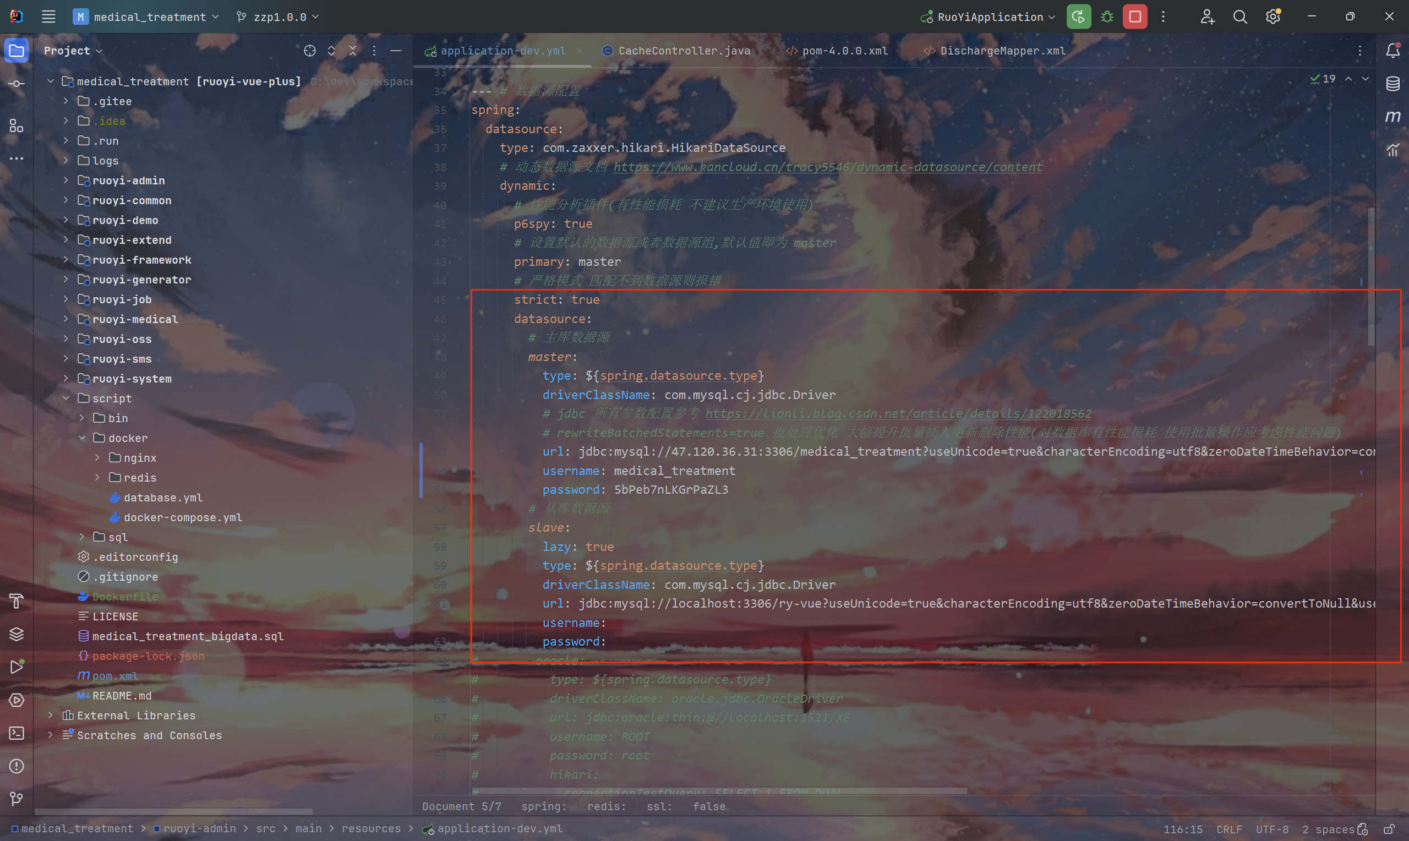Viewport: 1409px width, 841px height.
Task: Debug RuoYiApplication with the bug icon
Action: coord(1107,17)
